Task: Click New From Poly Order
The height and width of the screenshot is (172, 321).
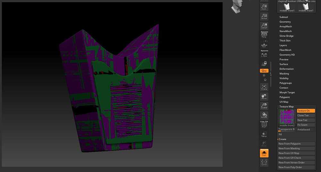Action: 296,167
